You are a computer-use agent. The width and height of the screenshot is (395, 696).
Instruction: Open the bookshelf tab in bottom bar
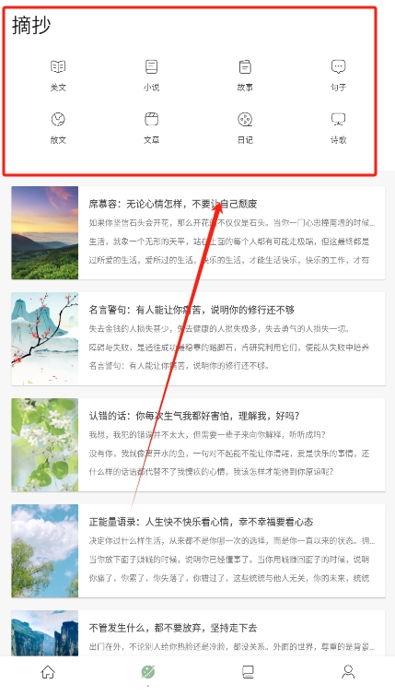(x=248, y=672)
